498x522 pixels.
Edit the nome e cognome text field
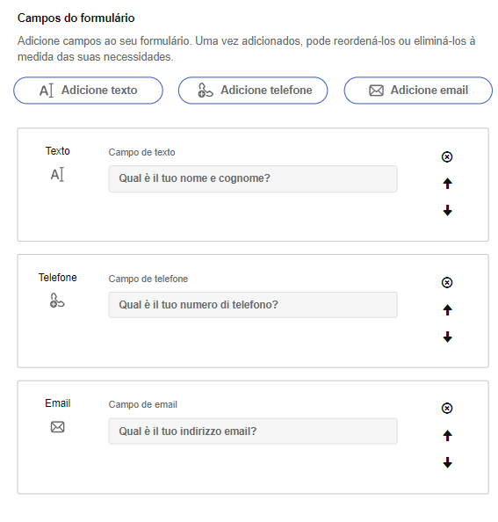click(x=253, y=178)
